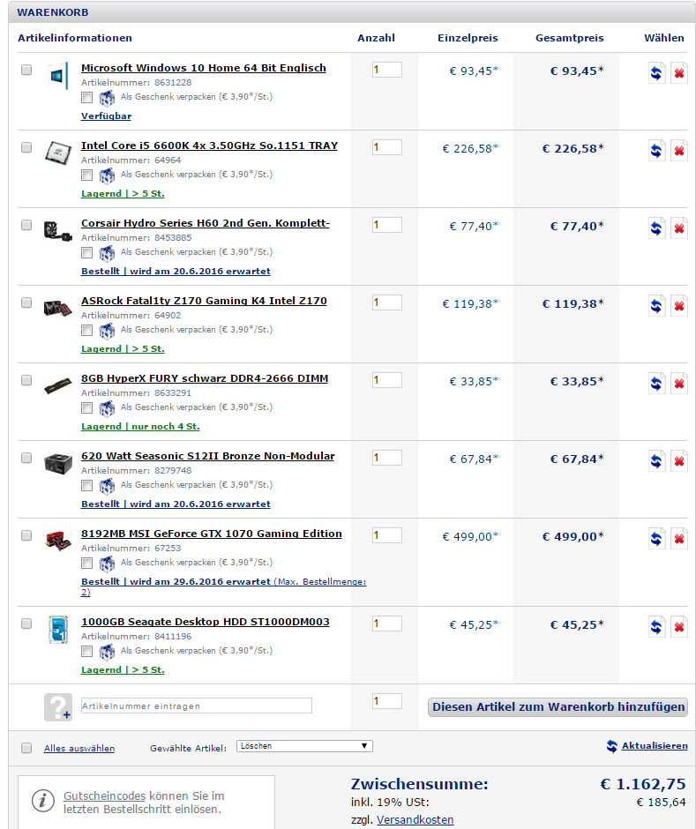Click gift box icon for Intel Core i5
Image resolution: width=696 pixels, height=829 pixels.
click(107, 176)
